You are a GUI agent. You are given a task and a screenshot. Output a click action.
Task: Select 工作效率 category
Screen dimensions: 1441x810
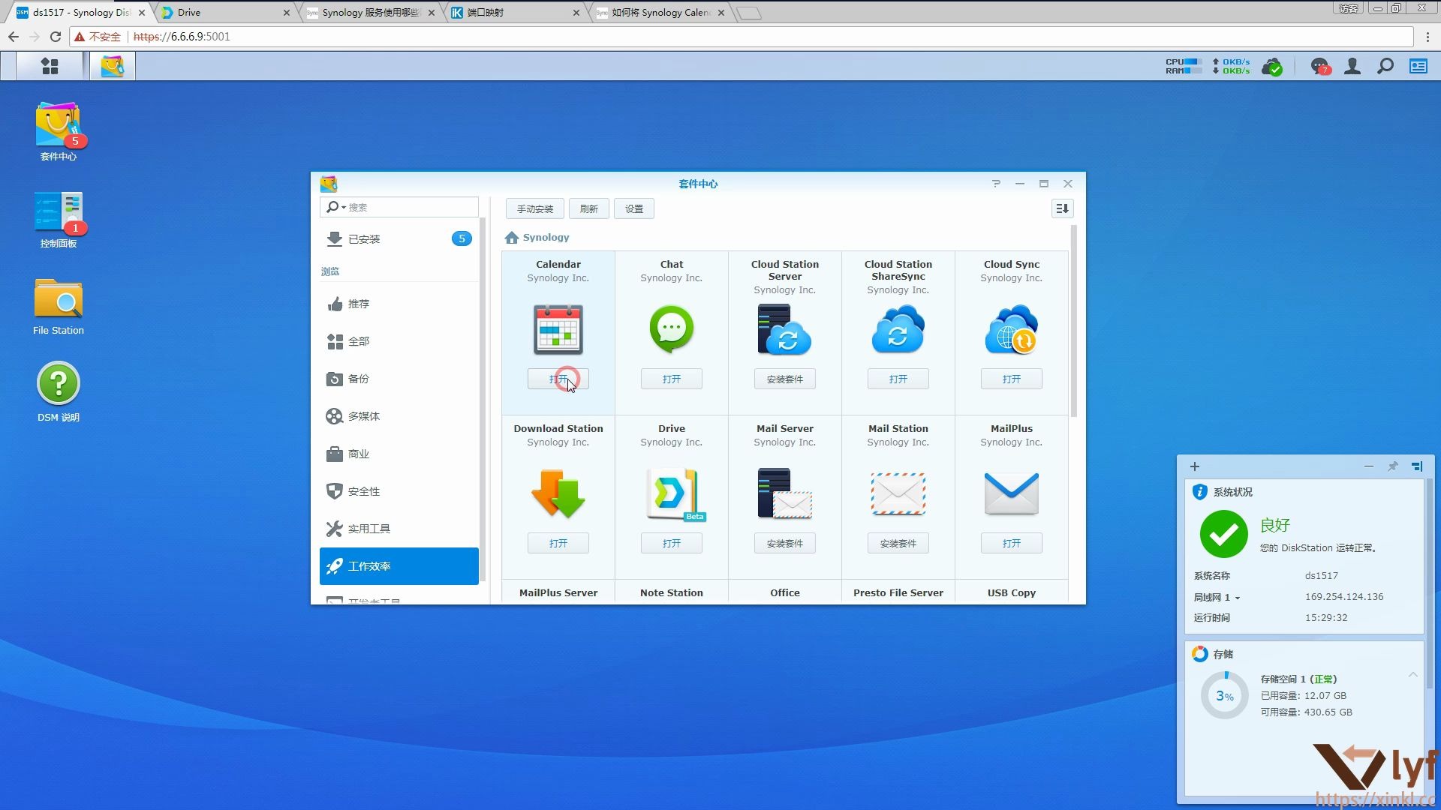click(x=399, y=566)
